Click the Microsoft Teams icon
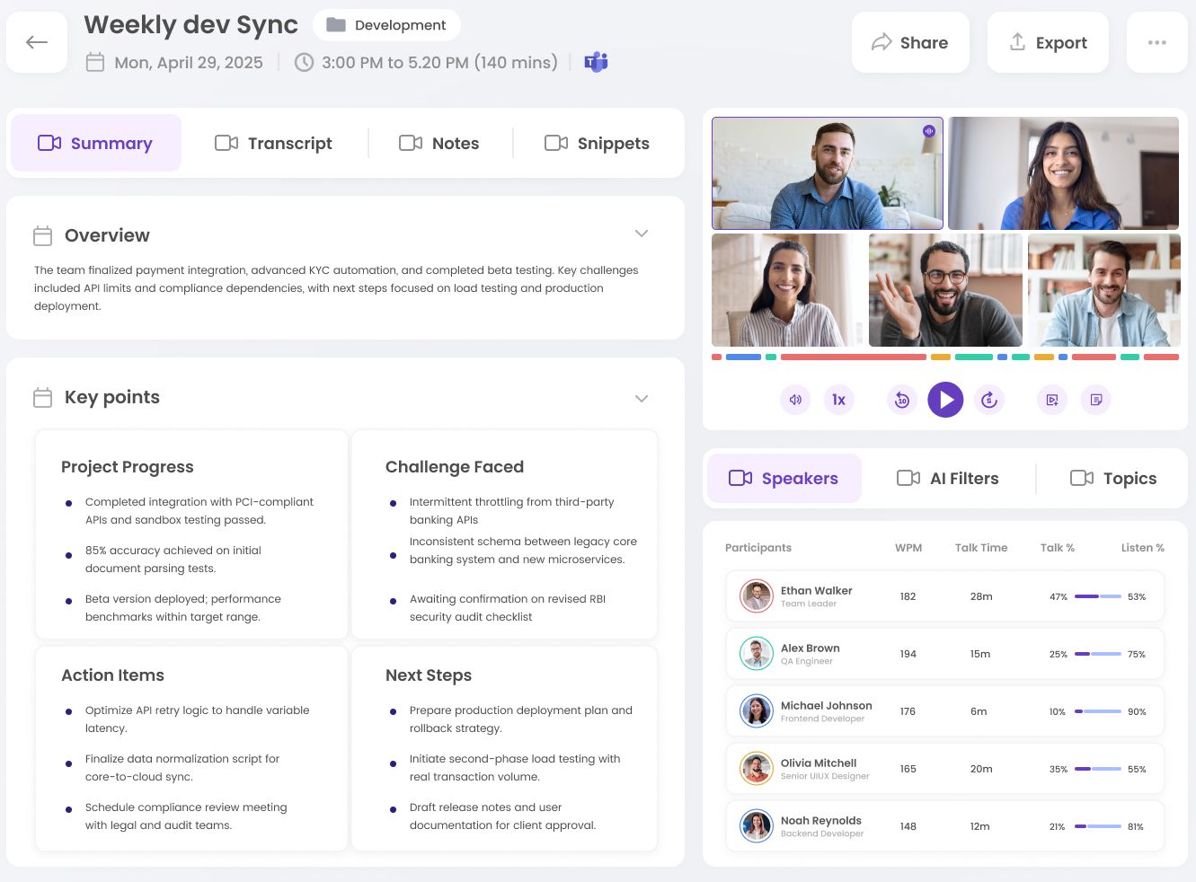This screenshot has height=882, width=1196. click(596, 62)
